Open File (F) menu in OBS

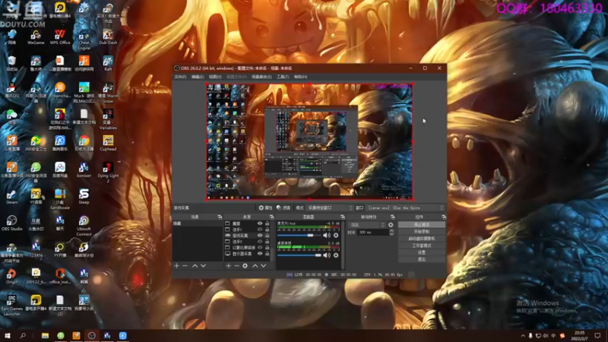[180, 77]
